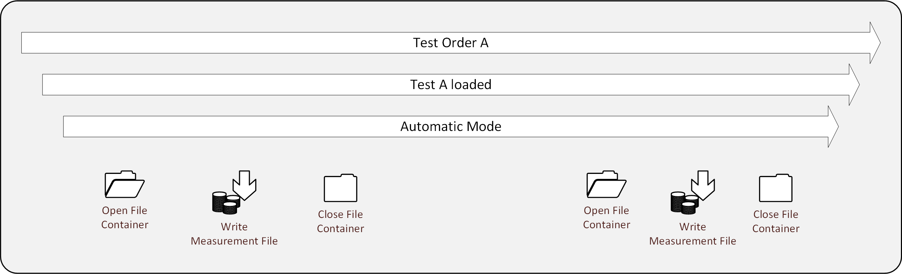
Task: Click the left 'Write Measurement File' label
Action: 234,234
